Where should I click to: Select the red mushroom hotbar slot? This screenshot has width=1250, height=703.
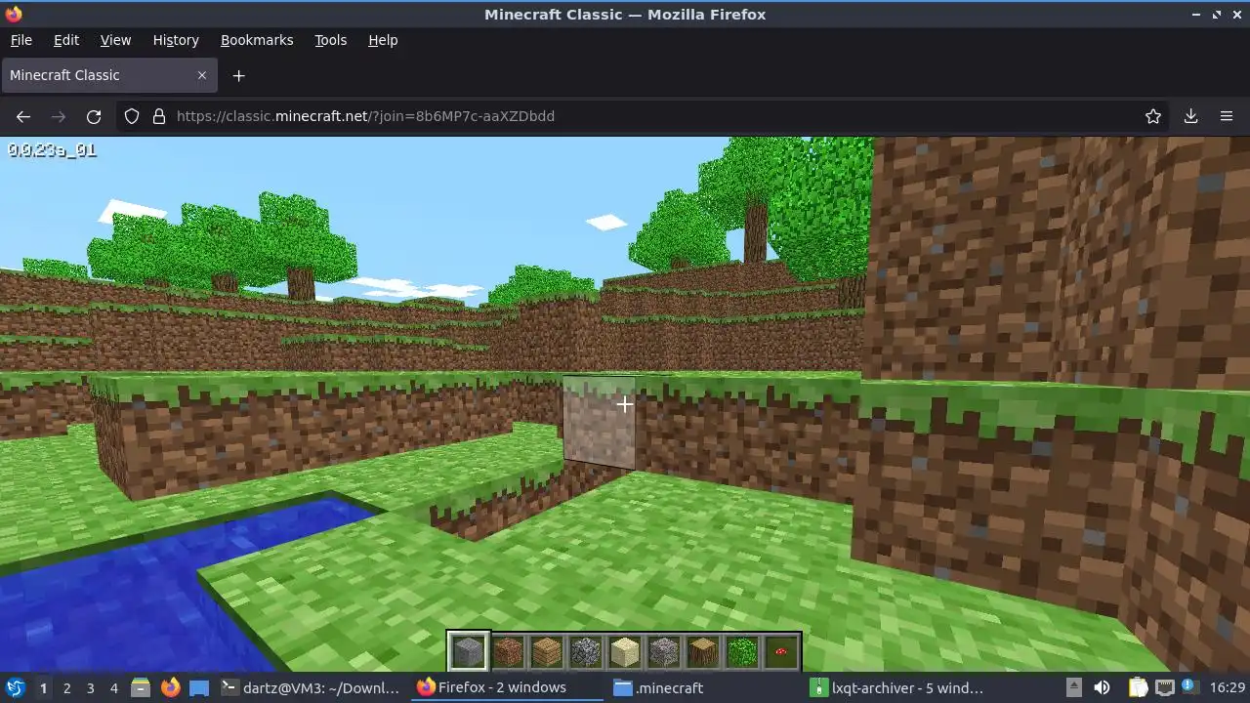[x=781, y=651]
